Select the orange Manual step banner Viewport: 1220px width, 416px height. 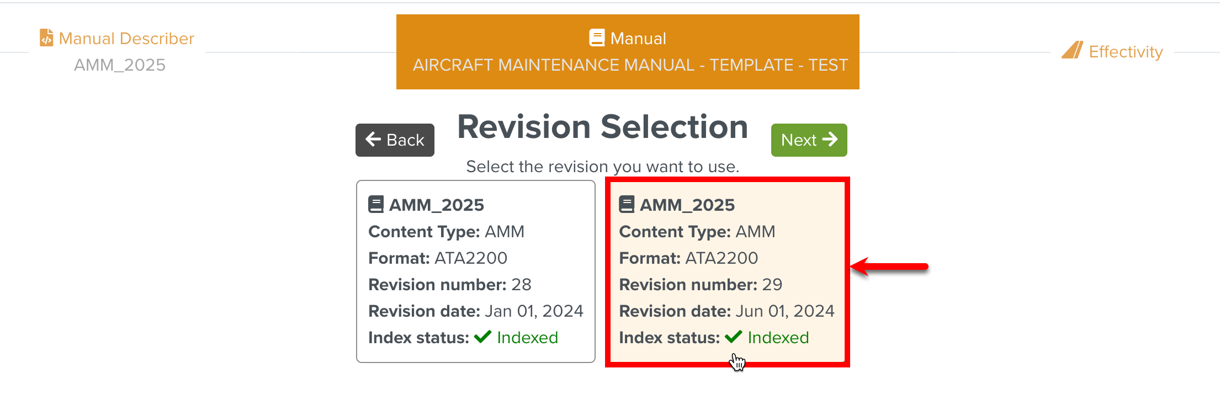tap(628, 52)
